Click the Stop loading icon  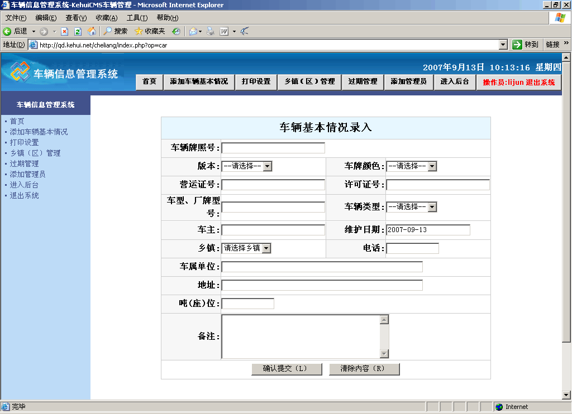65,31
